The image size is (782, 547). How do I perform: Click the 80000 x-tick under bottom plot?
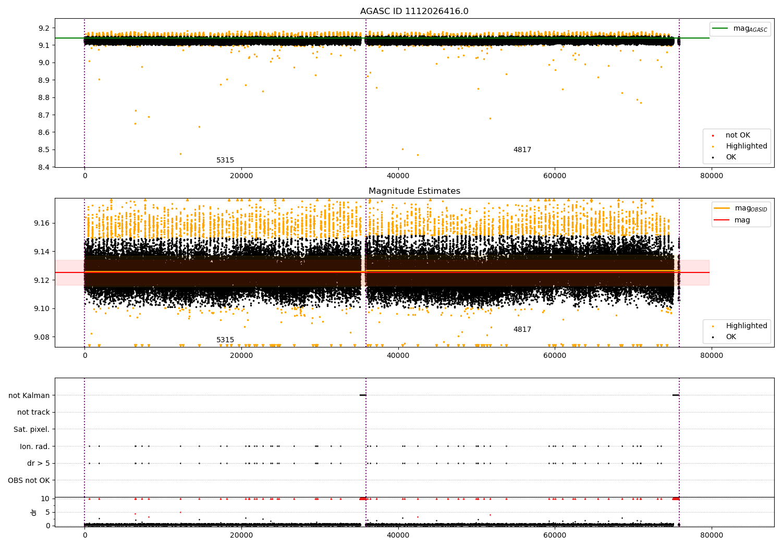pos(712,536)
